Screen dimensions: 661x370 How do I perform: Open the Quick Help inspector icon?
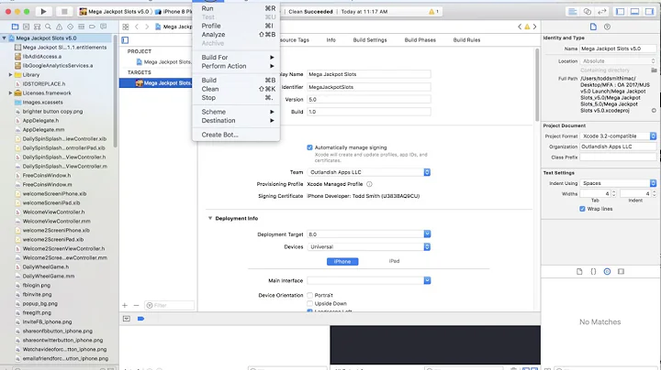pyautogui.click(x=608, y=27)
